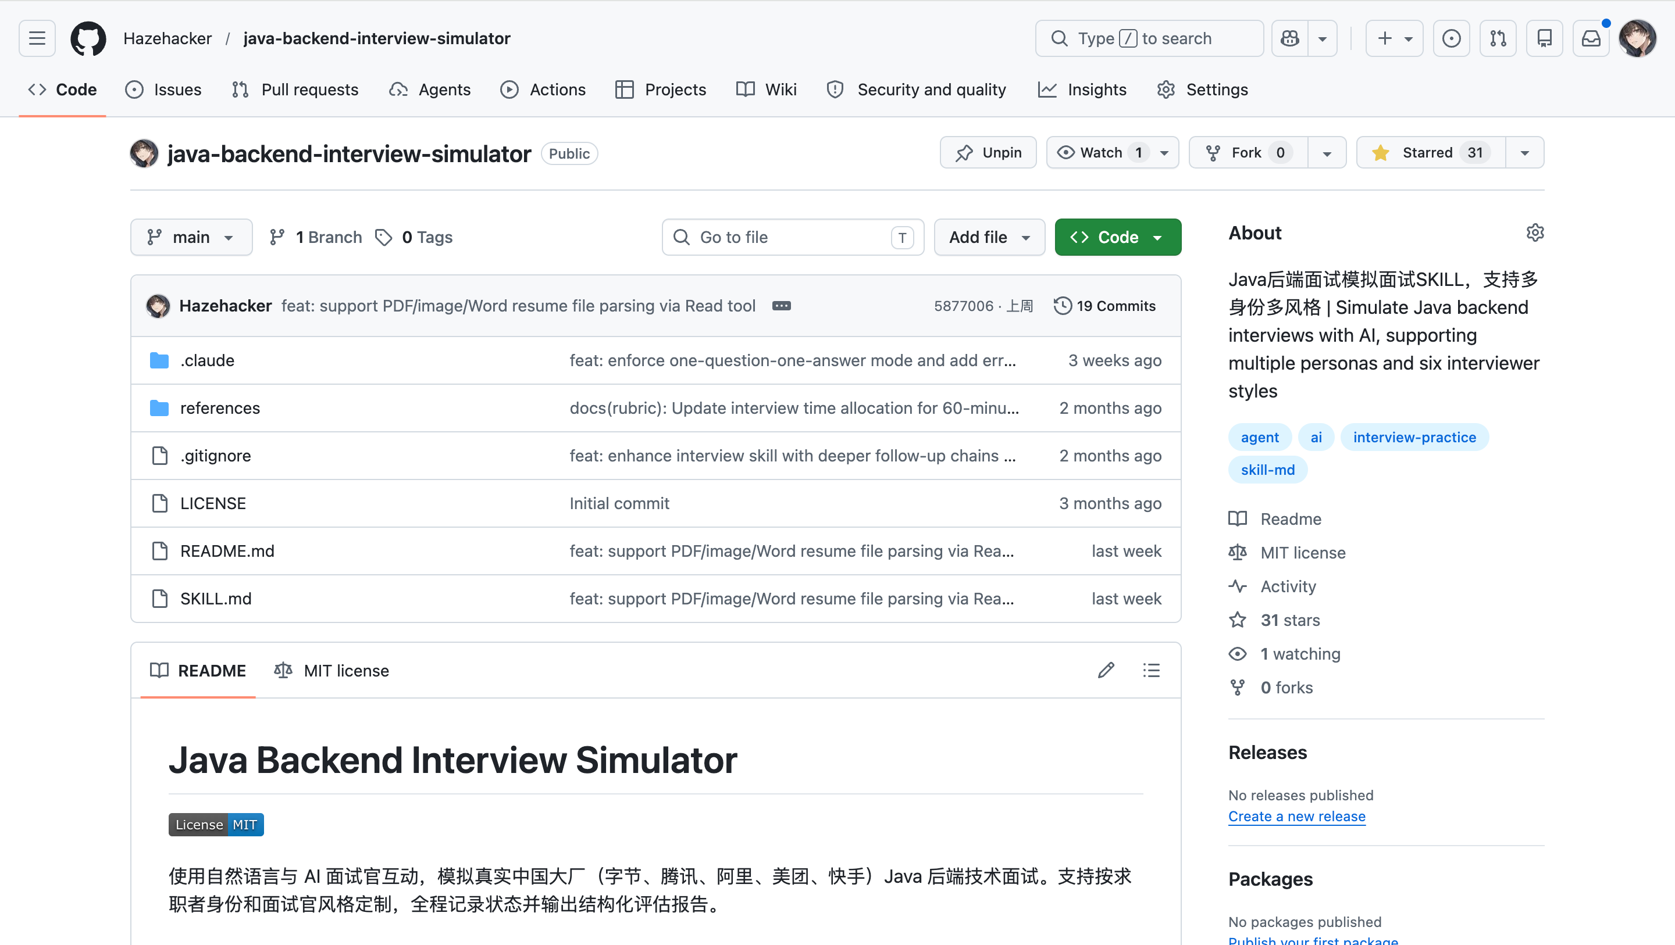Viewport: 1675px width, 945px height.
Task: Open the main branch selector
Action: point(191,237)
